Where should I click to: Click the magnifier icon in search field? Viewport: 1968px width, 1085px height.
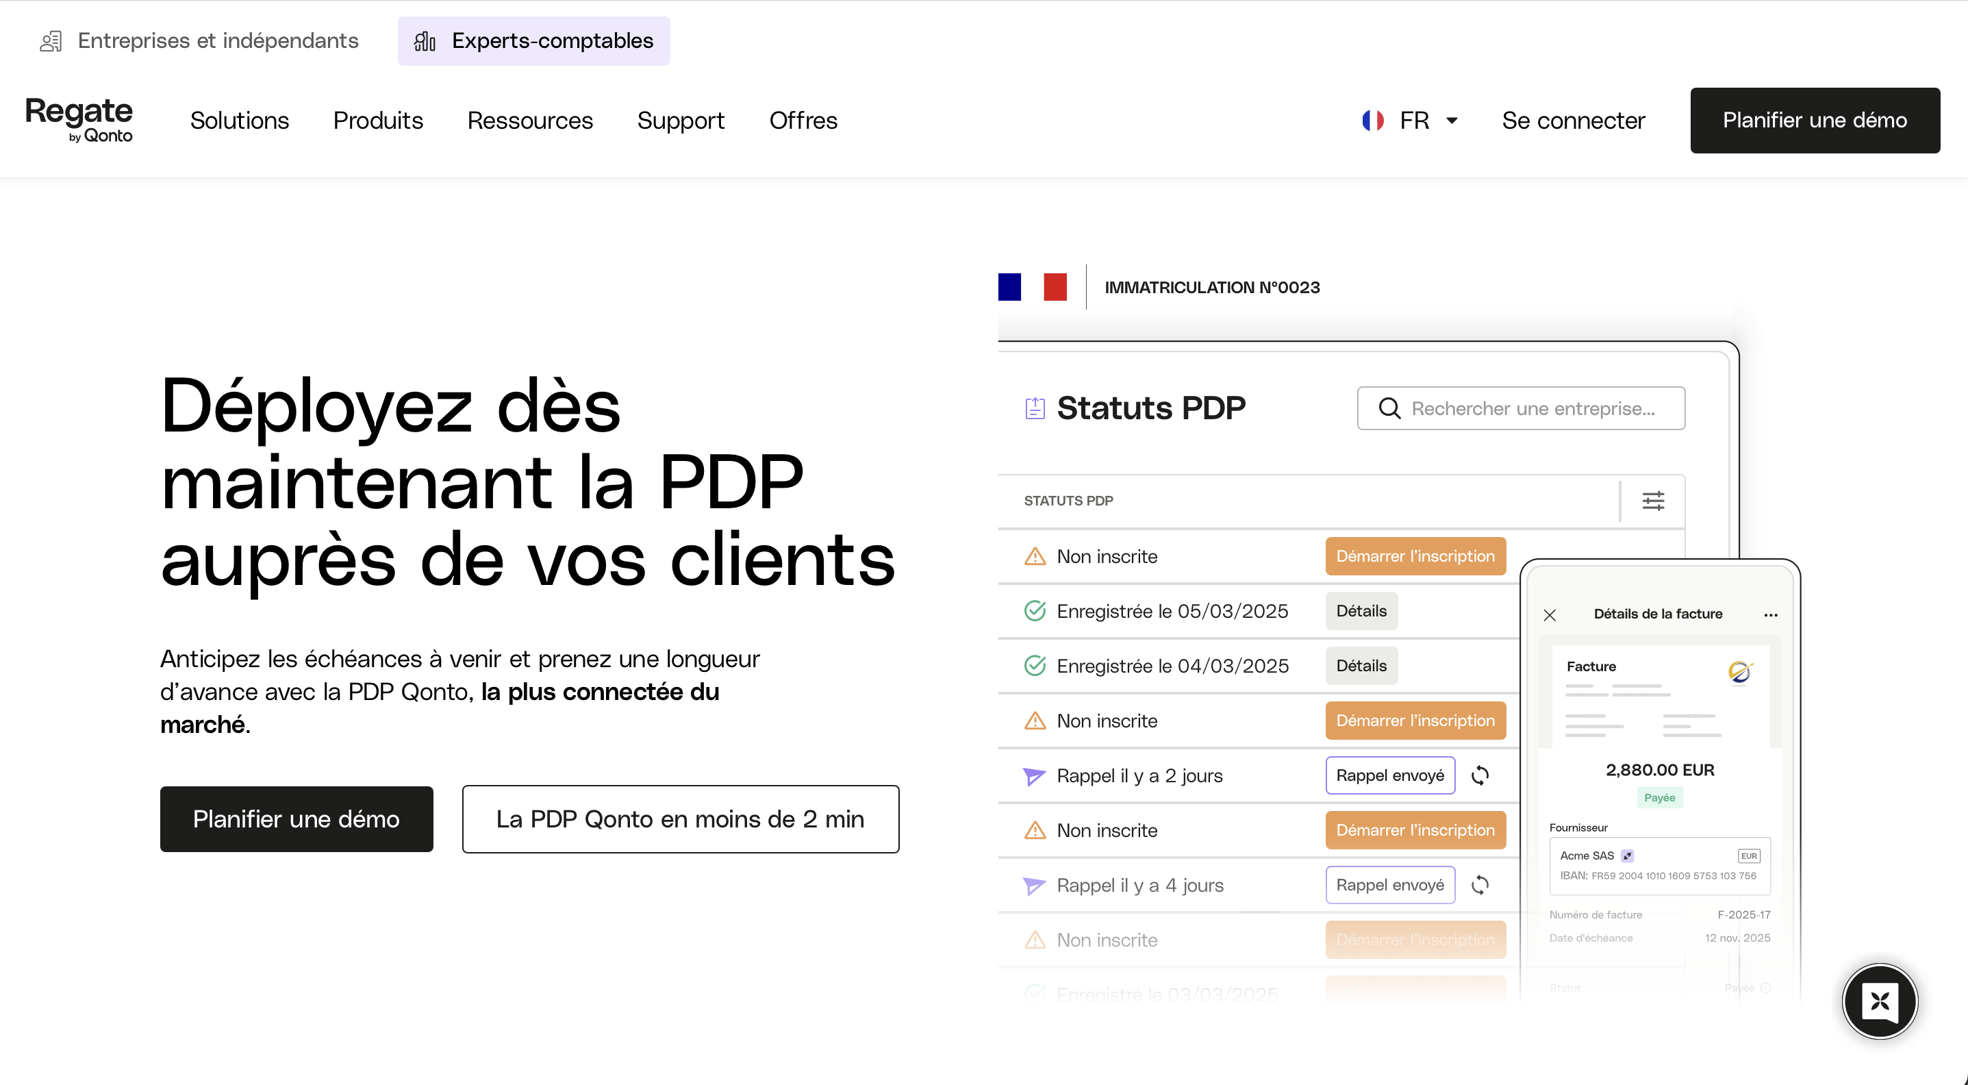pos(1389,409)
